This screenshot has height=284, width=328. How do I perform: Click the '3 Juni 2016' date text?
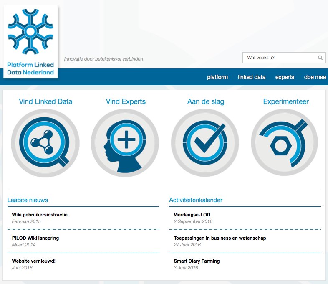(x=186, y=268)
